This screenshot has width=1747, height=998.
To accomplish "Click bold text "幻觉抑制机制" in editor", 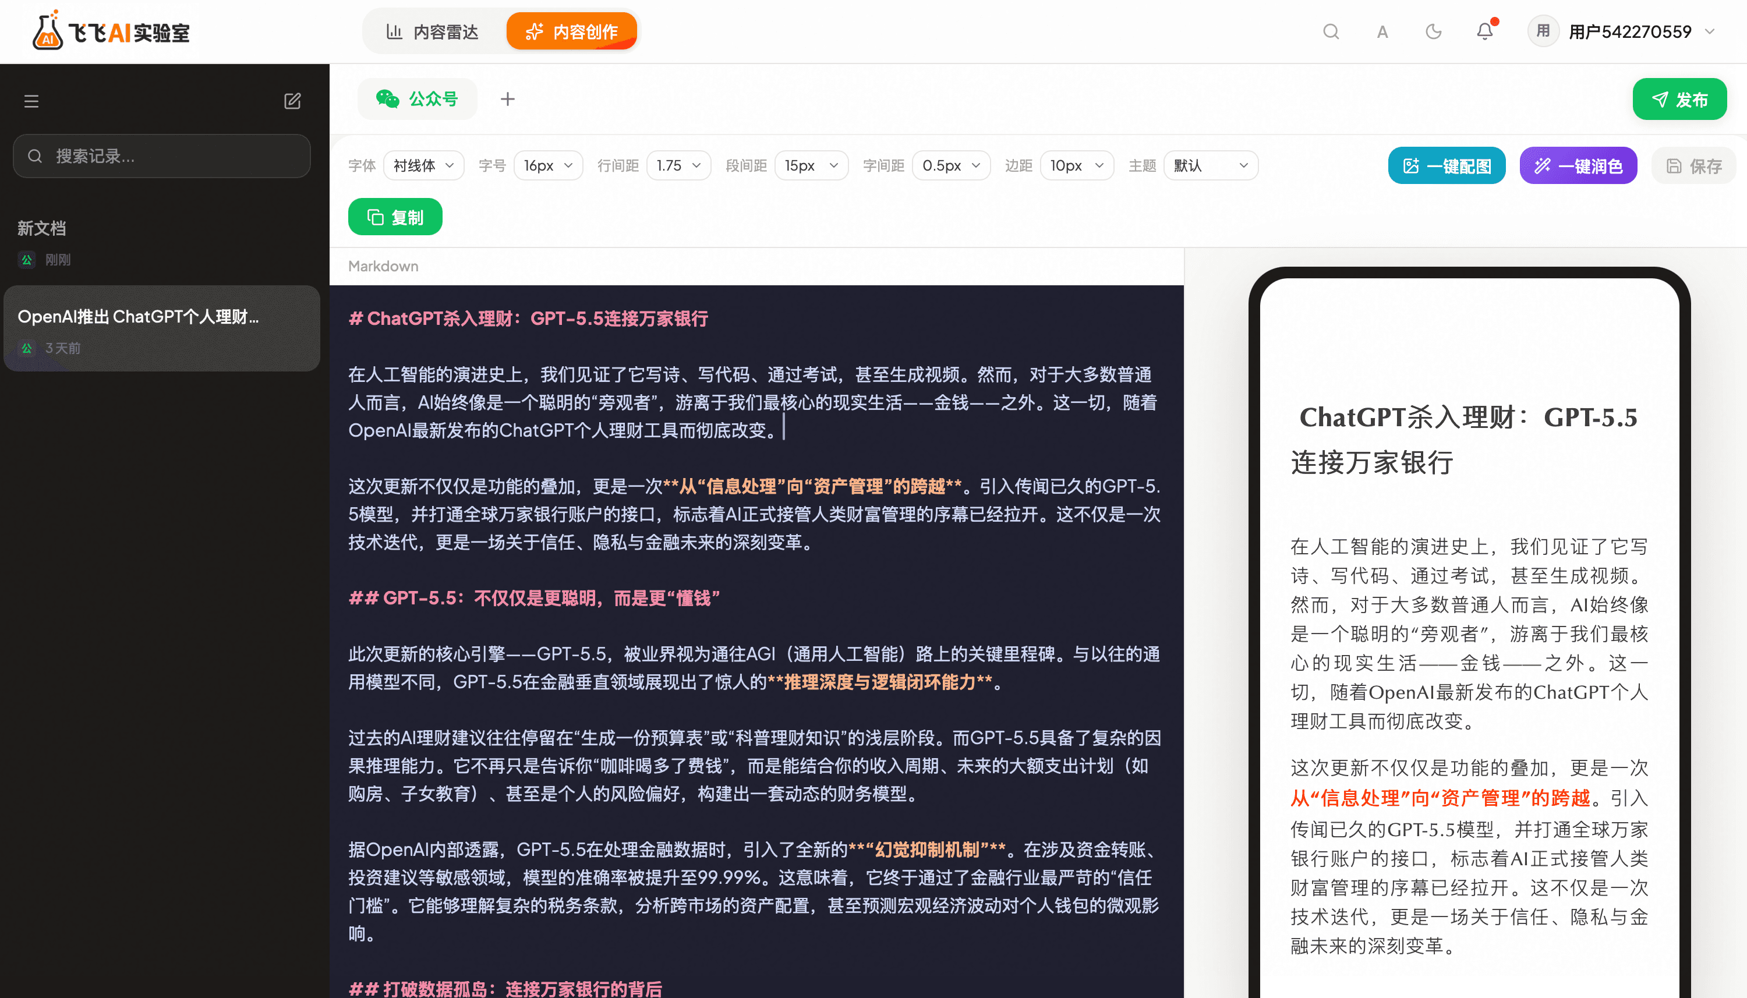I will pos(927,850).
